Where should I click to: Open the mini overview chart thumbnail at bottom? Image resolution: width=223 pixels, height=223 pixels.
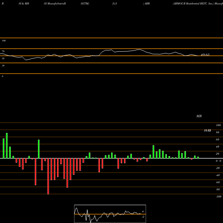coord(110,214)
